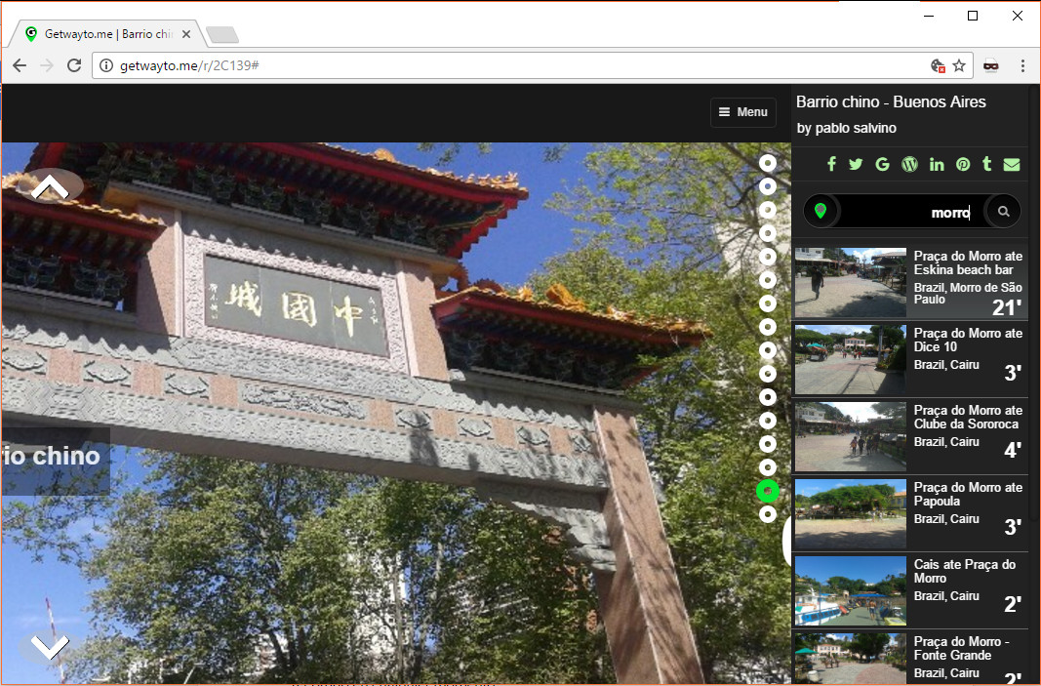Open thumbnail of Praça do Morro ate Dice 10
The image size is (1041, 686).
coord(851,359)
